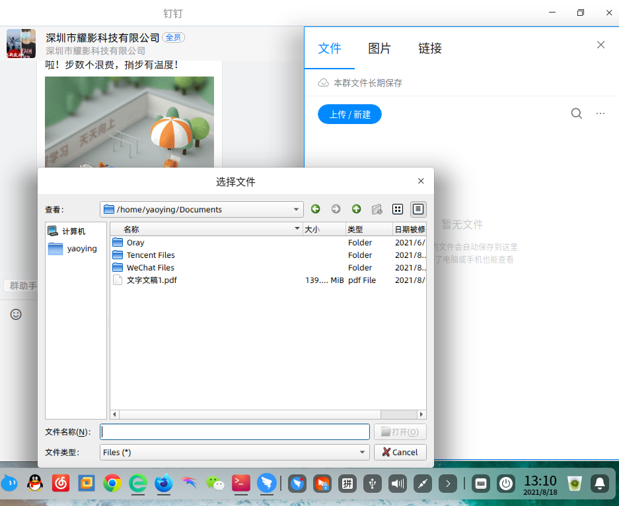Switch file dialog to icon view
Image resolution: width=619 pixels, height=506 pixels.
click(x=398, y=209)
